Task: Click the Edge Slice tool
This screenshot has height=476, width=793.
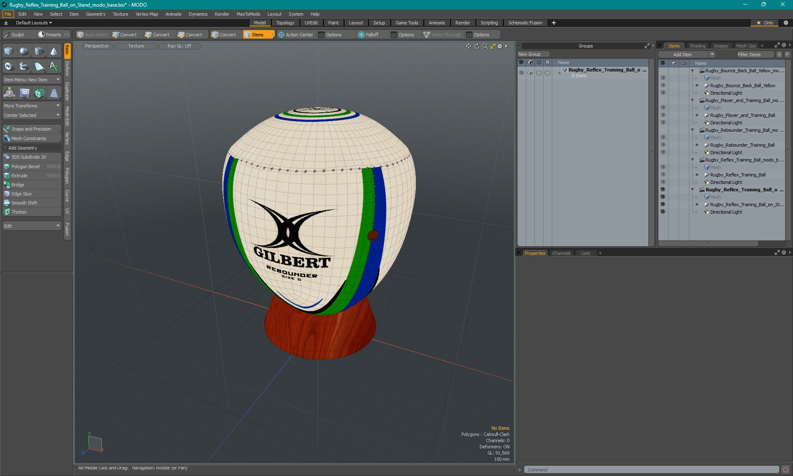Action: tap(32, 194)
